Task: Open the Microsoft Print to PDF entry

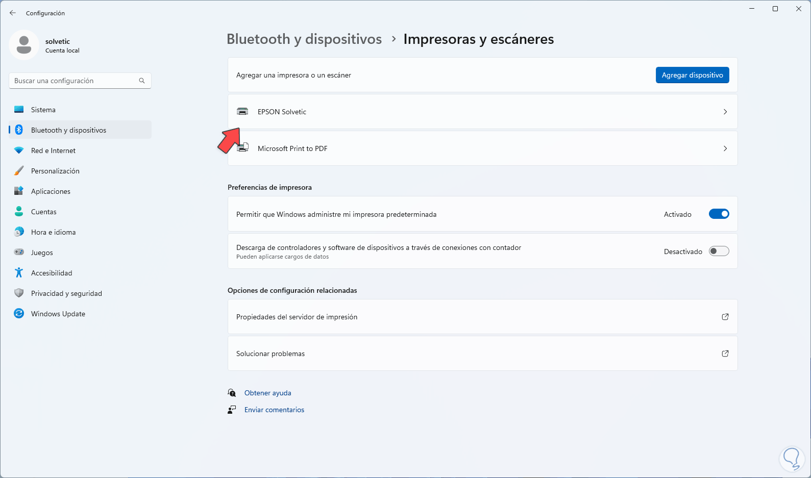Action: 483,148
